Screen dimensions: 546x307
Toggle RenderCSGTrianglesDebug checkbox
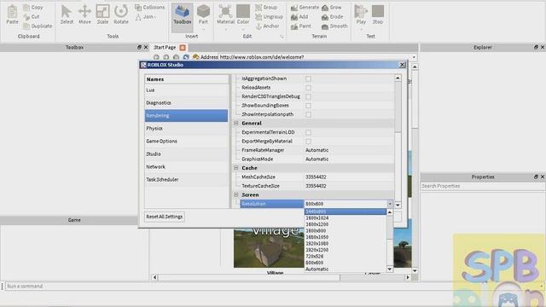point(308,96)
